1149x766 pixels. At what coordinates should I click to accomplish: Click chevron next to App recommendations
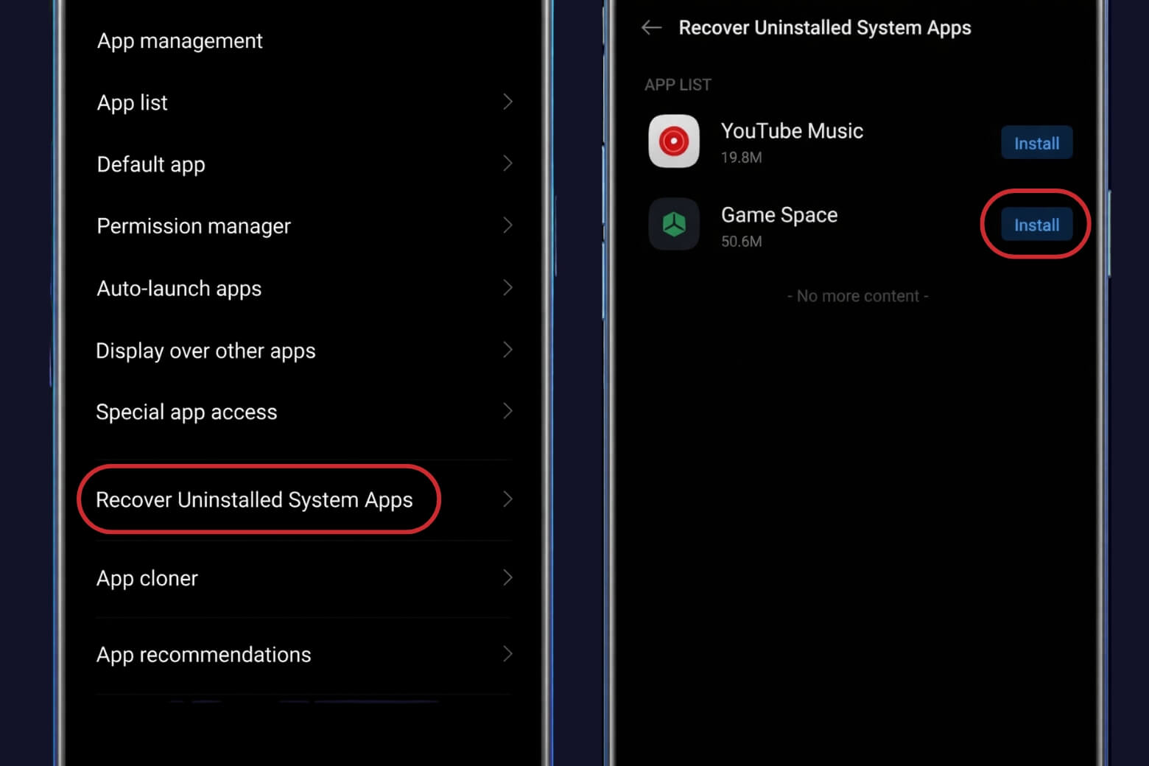(507, 653)
